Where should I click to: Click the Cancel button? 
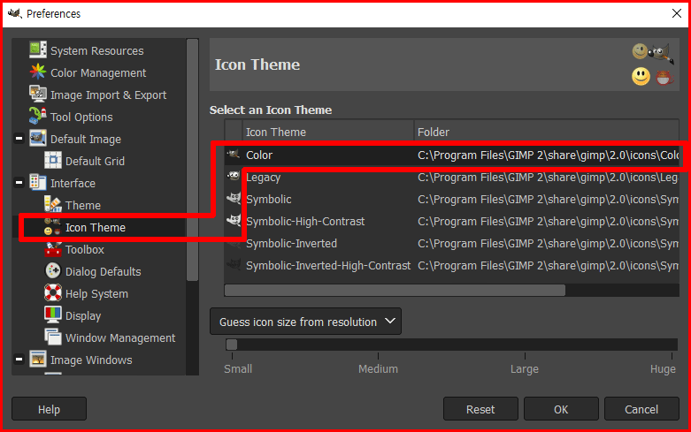click(x=641, y=409)
